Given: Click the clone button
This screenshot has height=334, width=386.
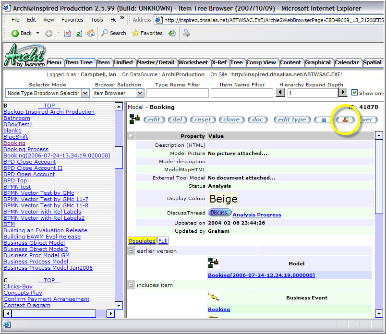Looking at the screenshot, I should [x=232, y=119].
